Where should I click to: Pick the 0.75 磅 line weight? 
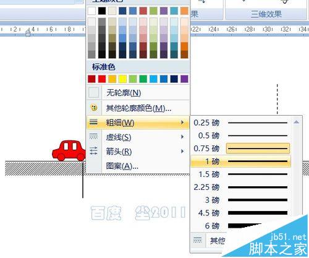(240, 148)
